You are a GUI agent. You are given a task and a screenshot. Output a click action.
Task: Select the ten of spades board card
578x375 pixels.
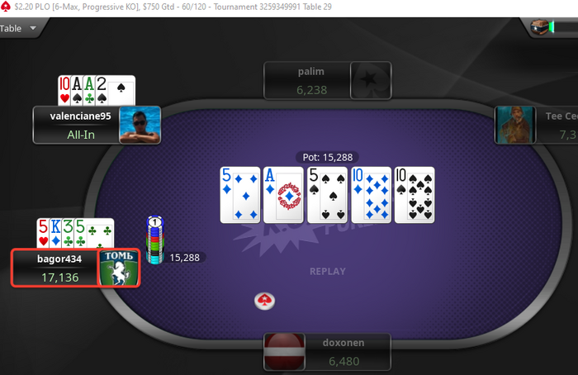[x=415, y=195]
